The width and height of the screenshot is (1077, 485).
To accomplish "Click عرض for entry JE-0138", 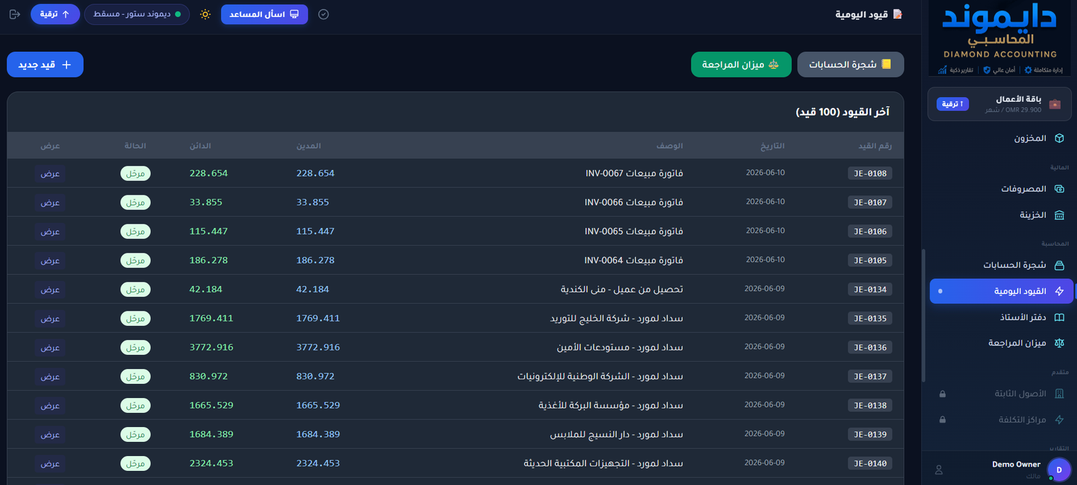I will (50, 406).
